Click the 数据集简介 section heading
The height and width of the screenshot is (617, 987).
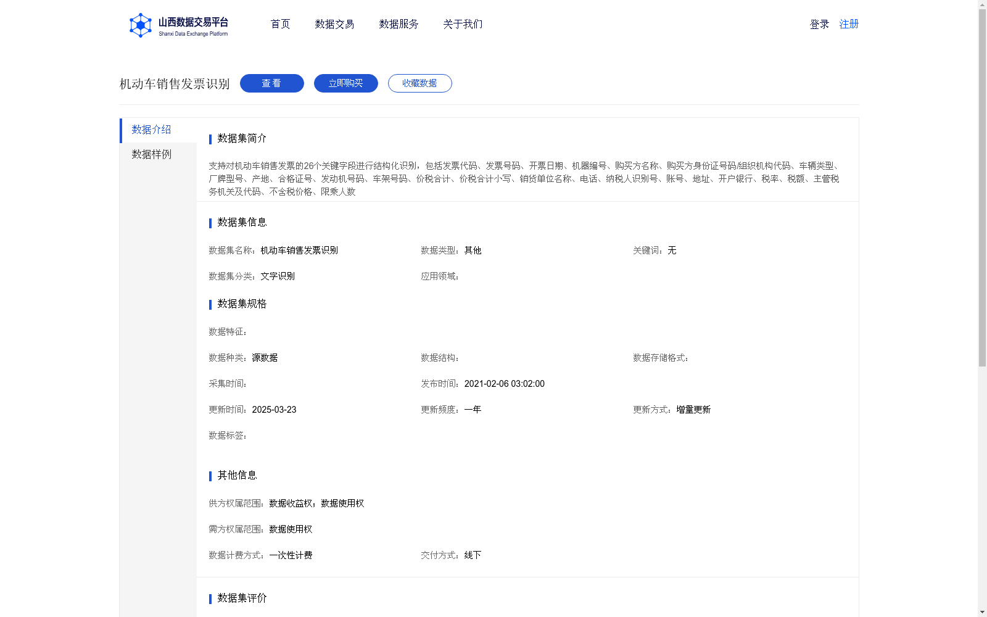click(x=242, y=138)
